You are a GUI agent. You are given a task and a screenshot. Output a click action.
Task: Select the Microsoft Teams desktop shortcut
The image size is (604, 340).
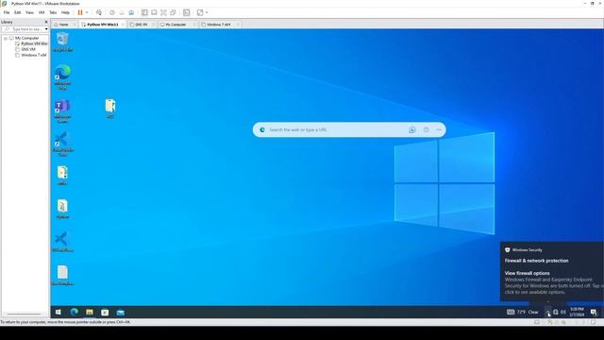63,111
